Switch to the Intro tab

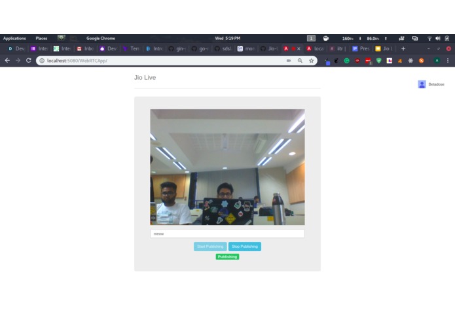(155, 48)
